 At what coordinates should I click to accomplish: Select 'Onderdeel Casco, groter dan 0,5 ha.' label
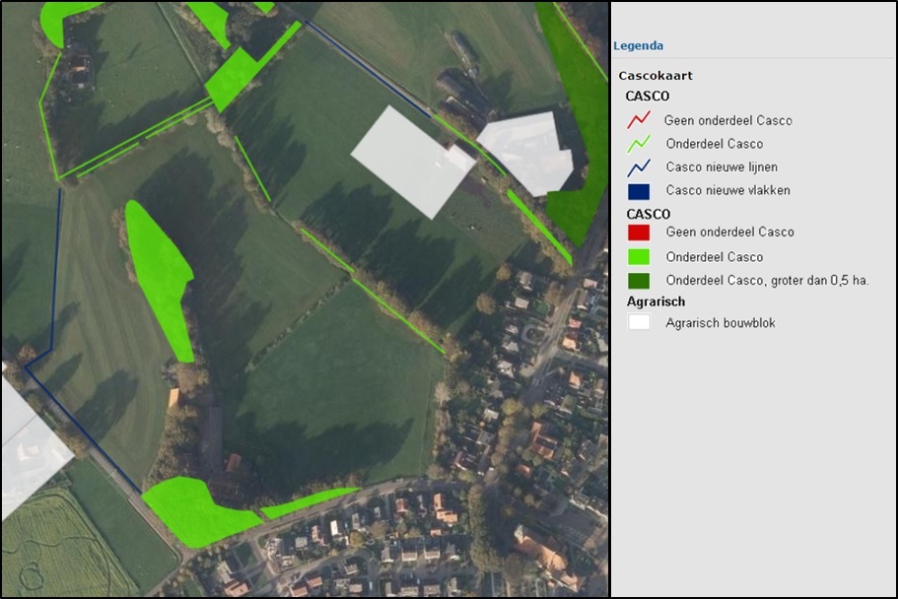point(768,281)
